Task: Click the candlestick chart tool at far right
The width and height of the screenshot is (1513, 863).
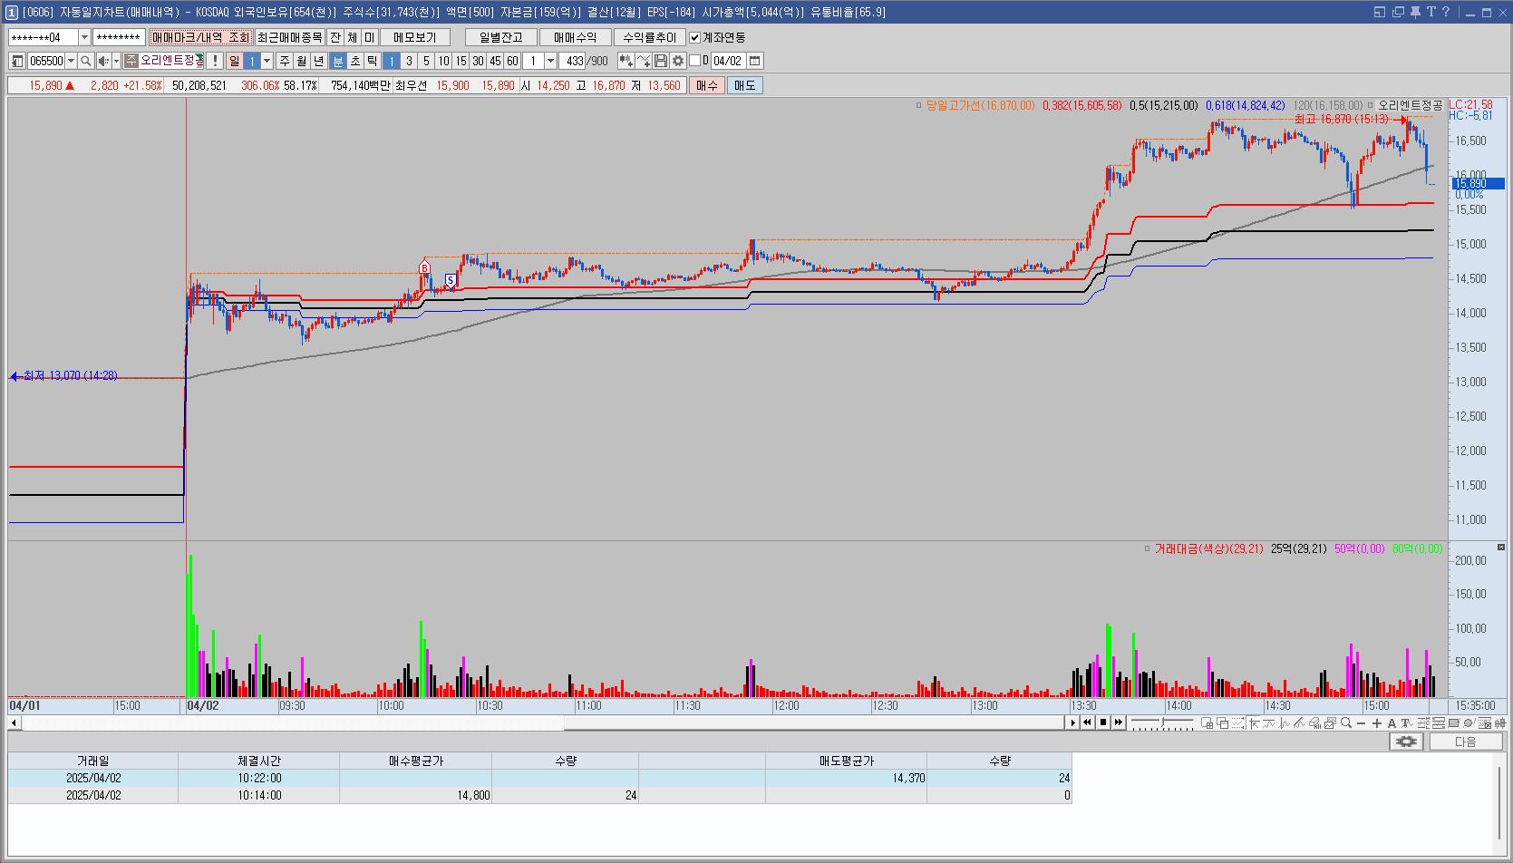Action: click(1500, 722)
